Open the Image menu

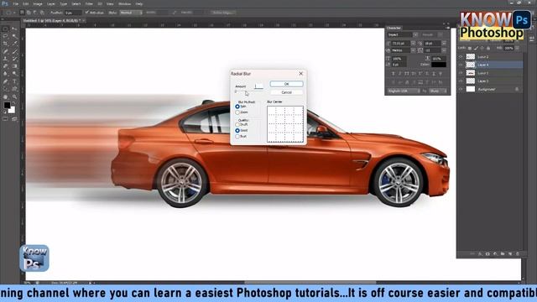[38, 3]
